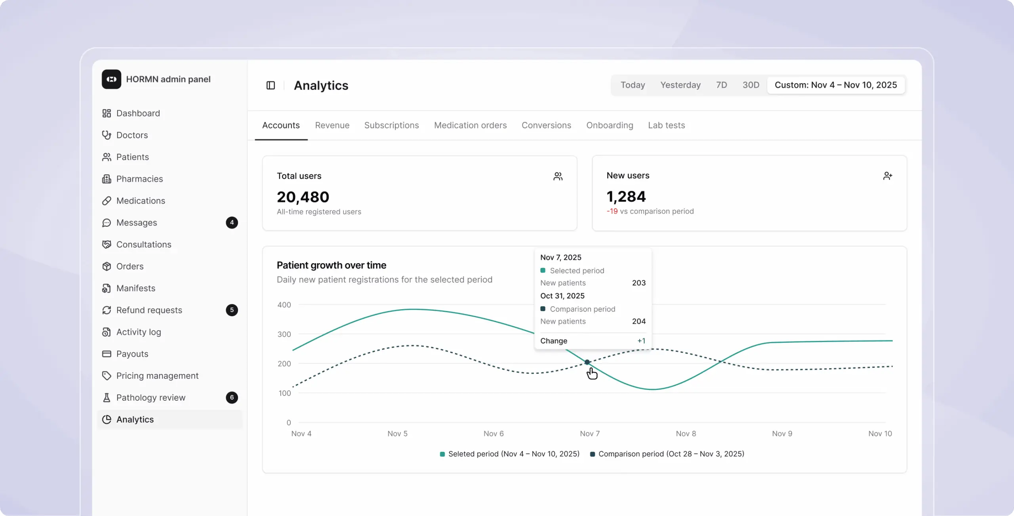Switch to the Revenue tab
Screen dimensions: 1014x516
click(x=332, y=125)
